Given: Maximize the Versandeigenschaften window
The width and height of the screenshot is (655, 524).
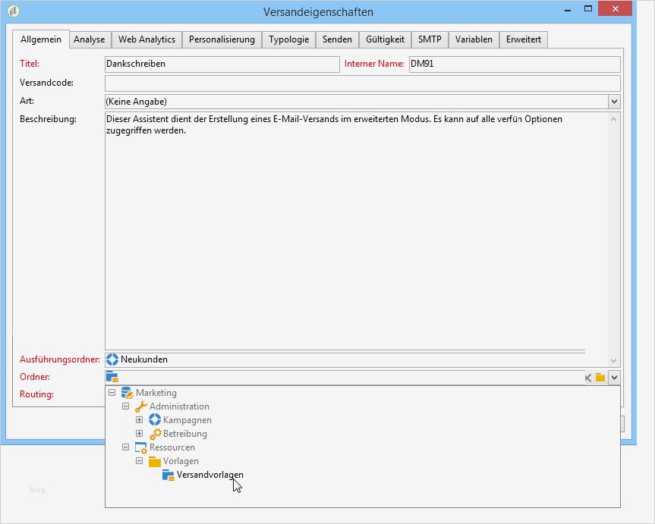Looking at the screenshot, I should [588, 9].
